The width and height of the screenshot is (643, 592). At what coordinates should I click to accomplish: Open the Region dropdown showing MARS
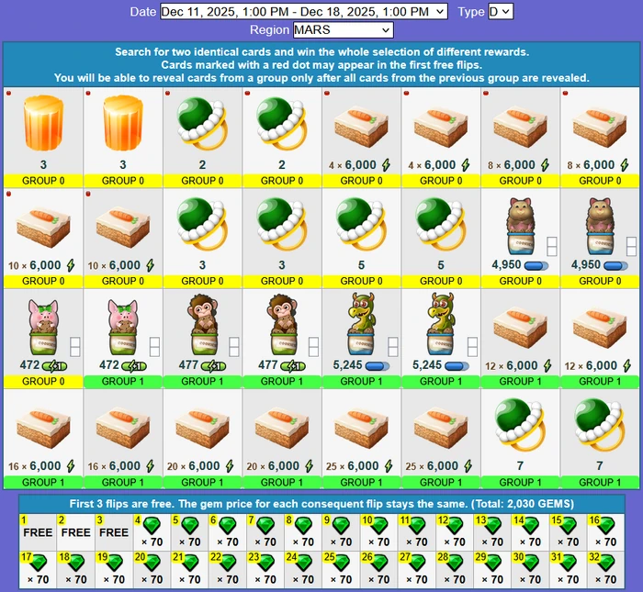tap(344, 30)
